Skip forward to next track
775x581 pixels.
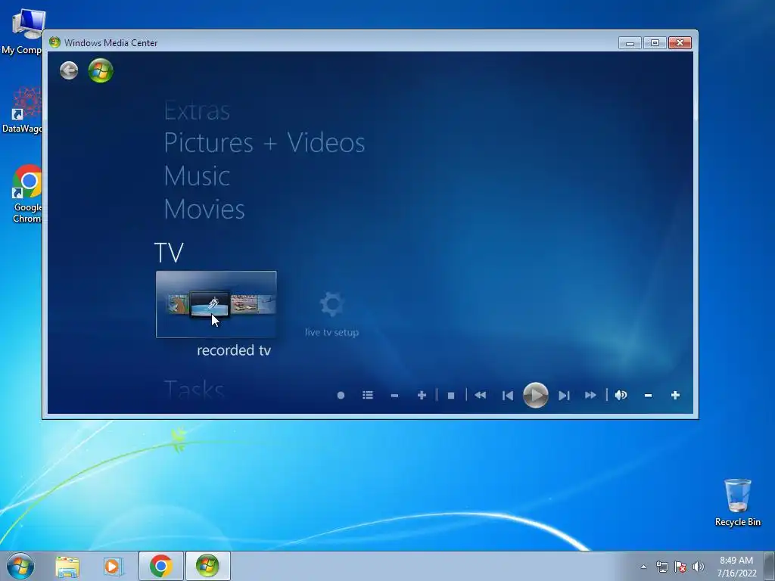564,395
